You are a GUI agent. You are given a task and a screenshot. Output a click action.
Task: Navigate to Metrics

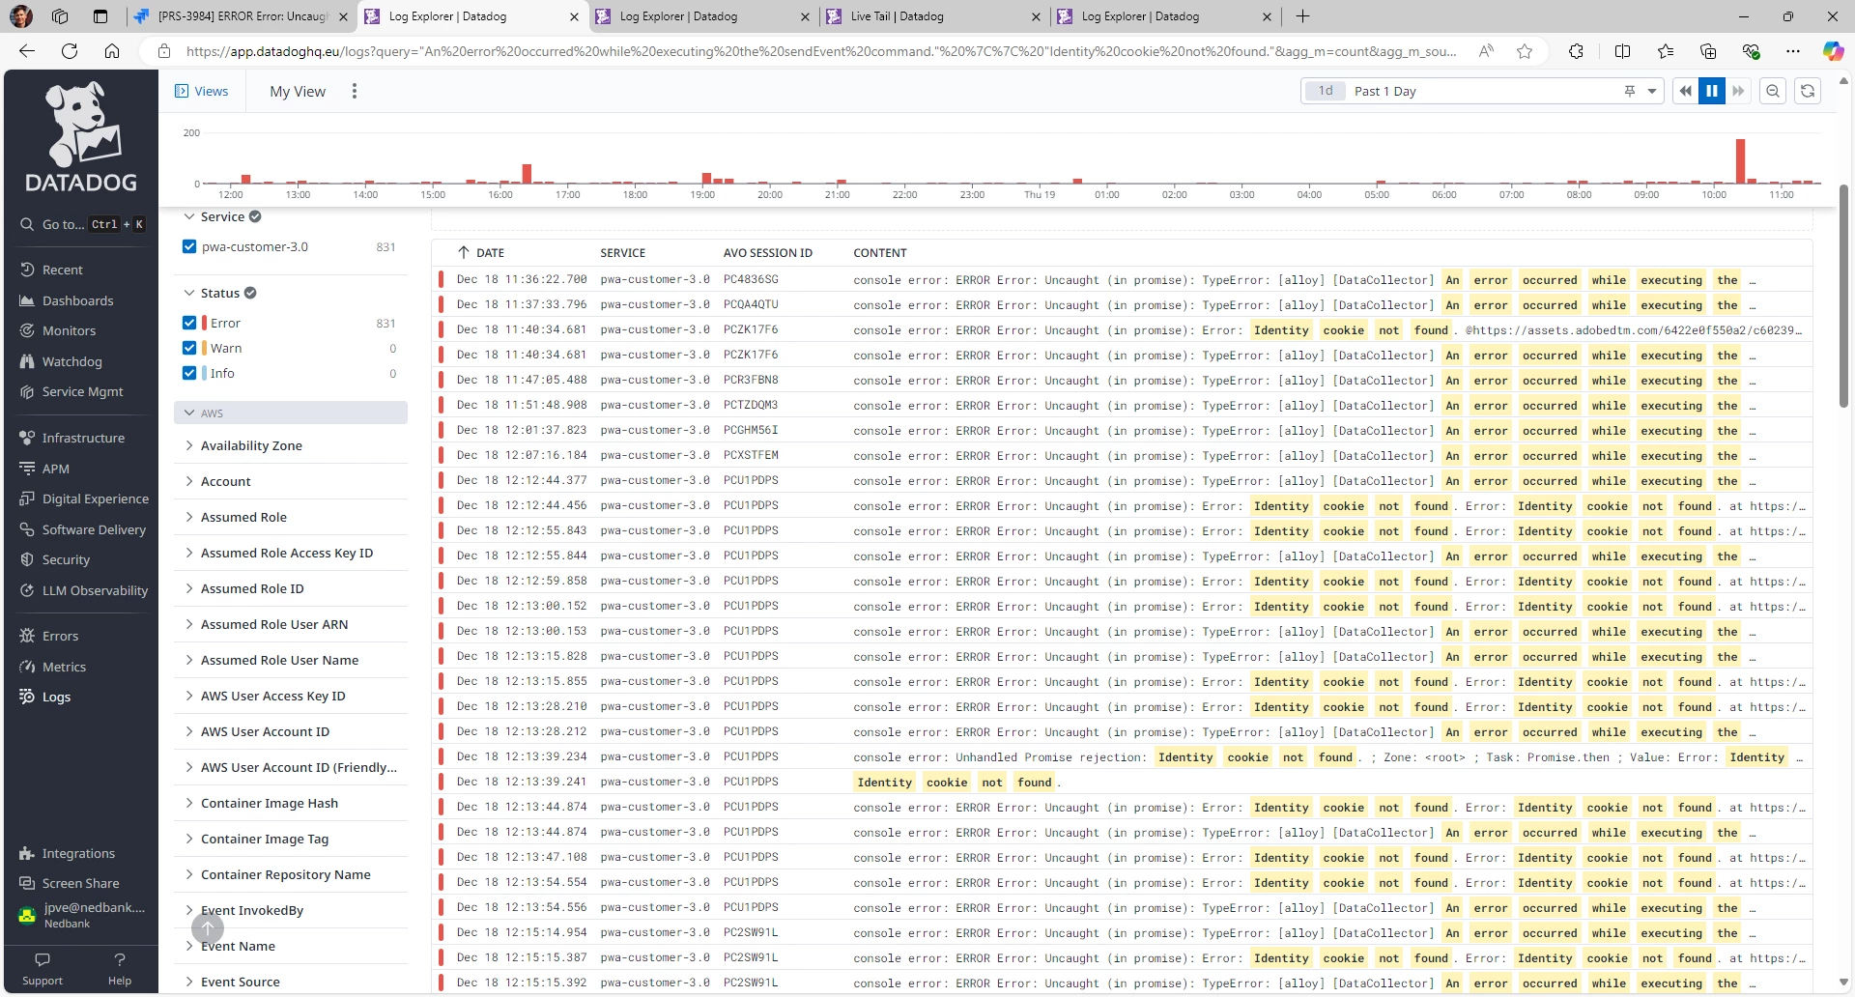tap(64, 667)
